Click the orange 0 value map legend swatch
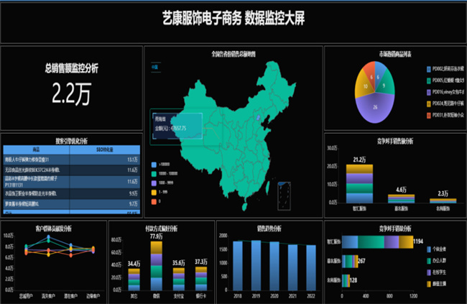Viewport: 467px width, 304px height. tap(153, 201)
